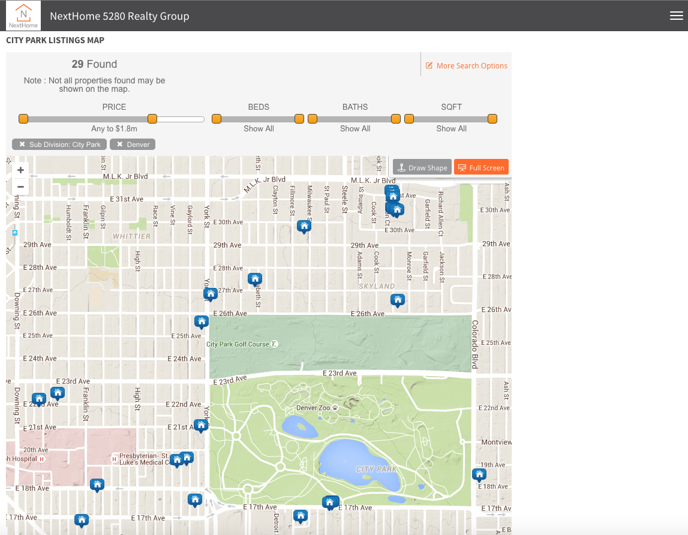Click the PRICE slider maximum handle
This screenshot has width=688, height=535.
(x=152, y=119)
